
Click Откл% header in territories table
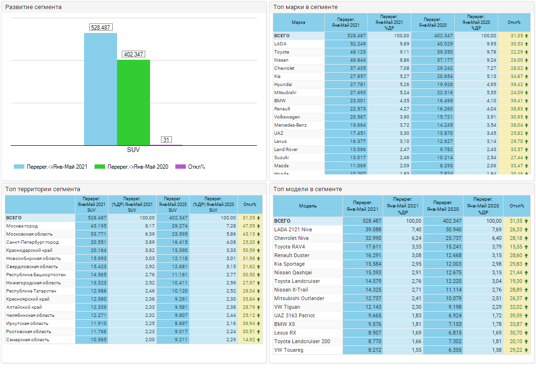pyautogui.click(x=250, y=204)
